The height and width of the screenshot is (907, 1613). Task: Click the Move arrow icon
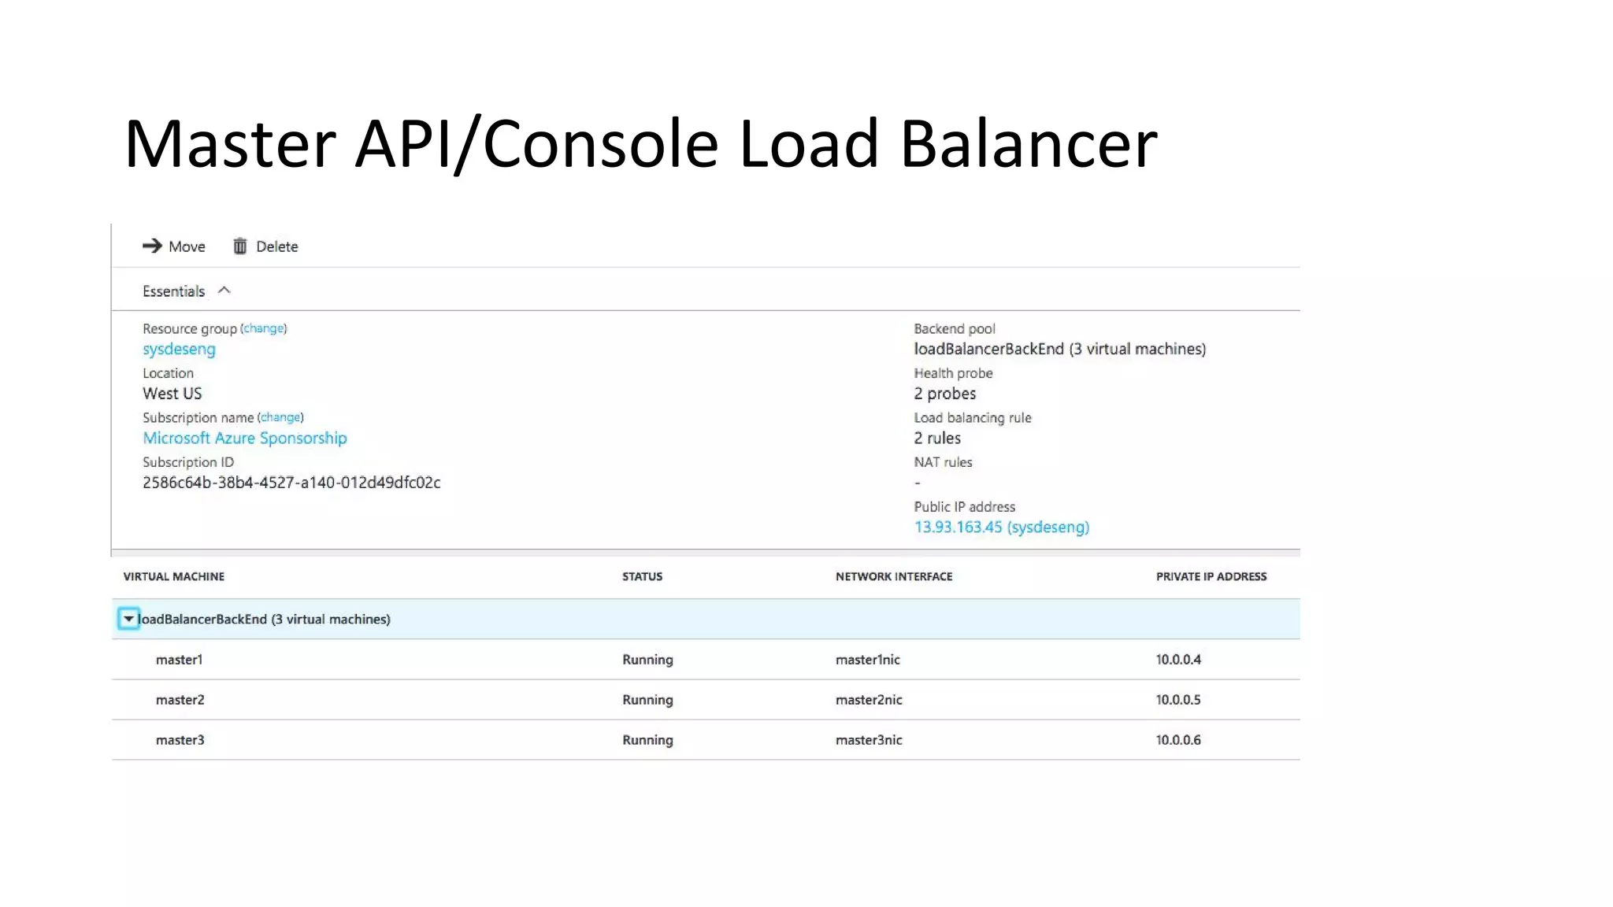pyautogui.click(x=152, y=246)
